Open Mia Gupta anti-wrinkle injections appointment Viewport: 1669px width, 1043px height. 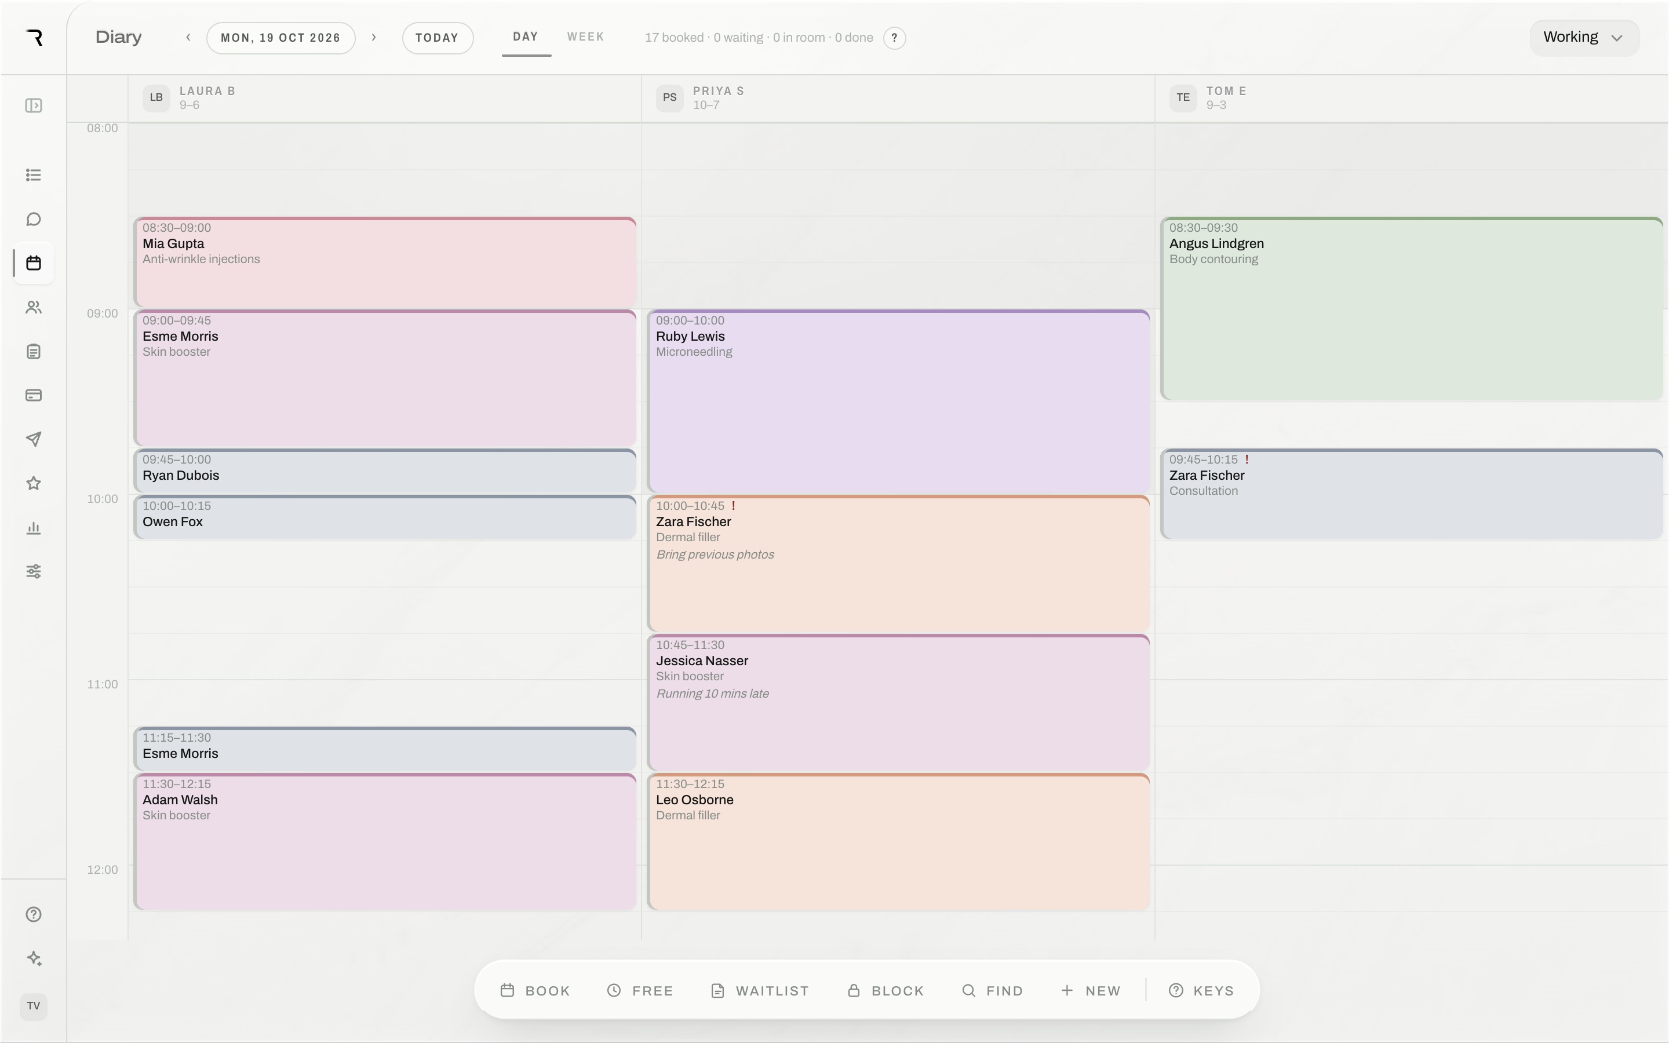pos(385,263)
